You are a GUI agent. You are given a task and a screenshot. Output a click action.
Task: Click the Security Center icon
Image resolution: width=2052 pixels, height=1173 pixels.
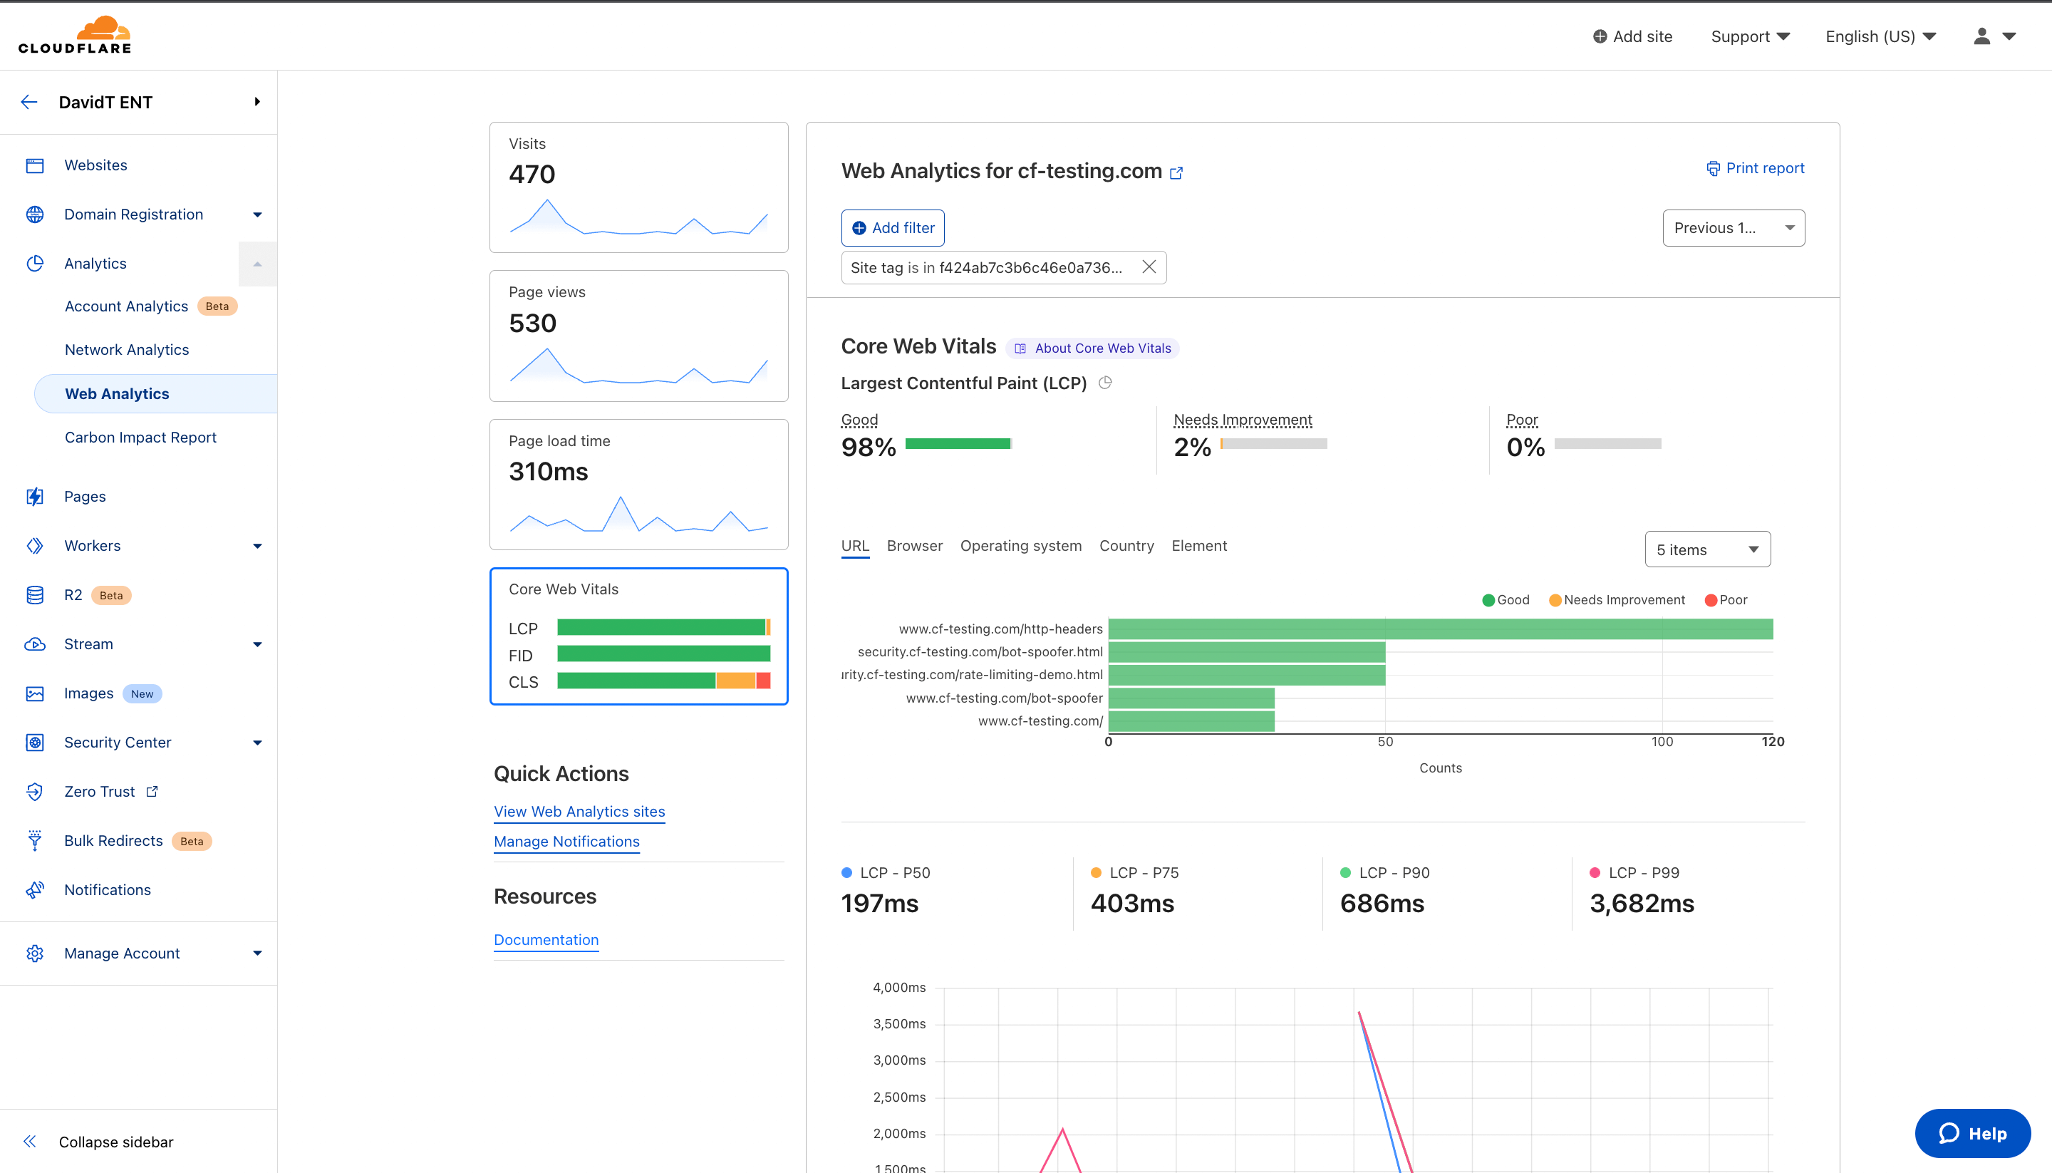pos(35,742)
